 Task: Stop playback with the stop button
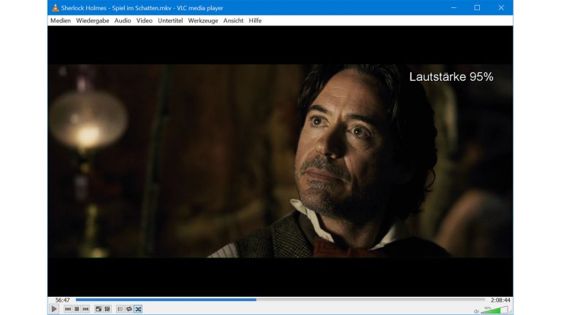coord(77,309)
